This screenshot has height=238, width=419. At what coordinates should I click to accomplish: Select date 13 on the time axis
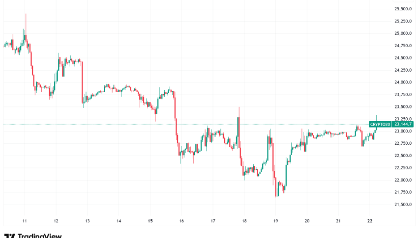(x=87, y=221)
